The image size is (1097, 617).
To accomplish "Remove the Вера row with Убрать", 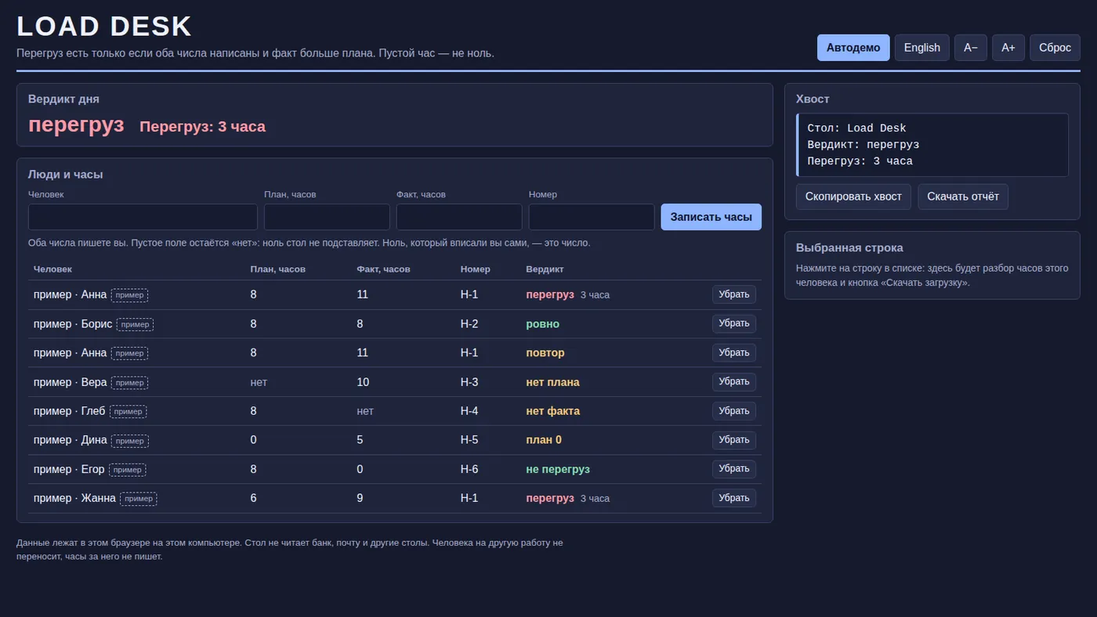I will (x=734, y=382).
